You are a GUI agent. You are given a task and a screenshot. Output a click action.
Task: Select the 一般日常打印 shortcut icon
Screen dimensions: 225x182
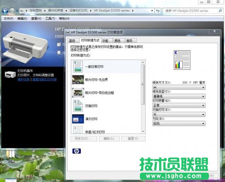[x=78, y=66]
